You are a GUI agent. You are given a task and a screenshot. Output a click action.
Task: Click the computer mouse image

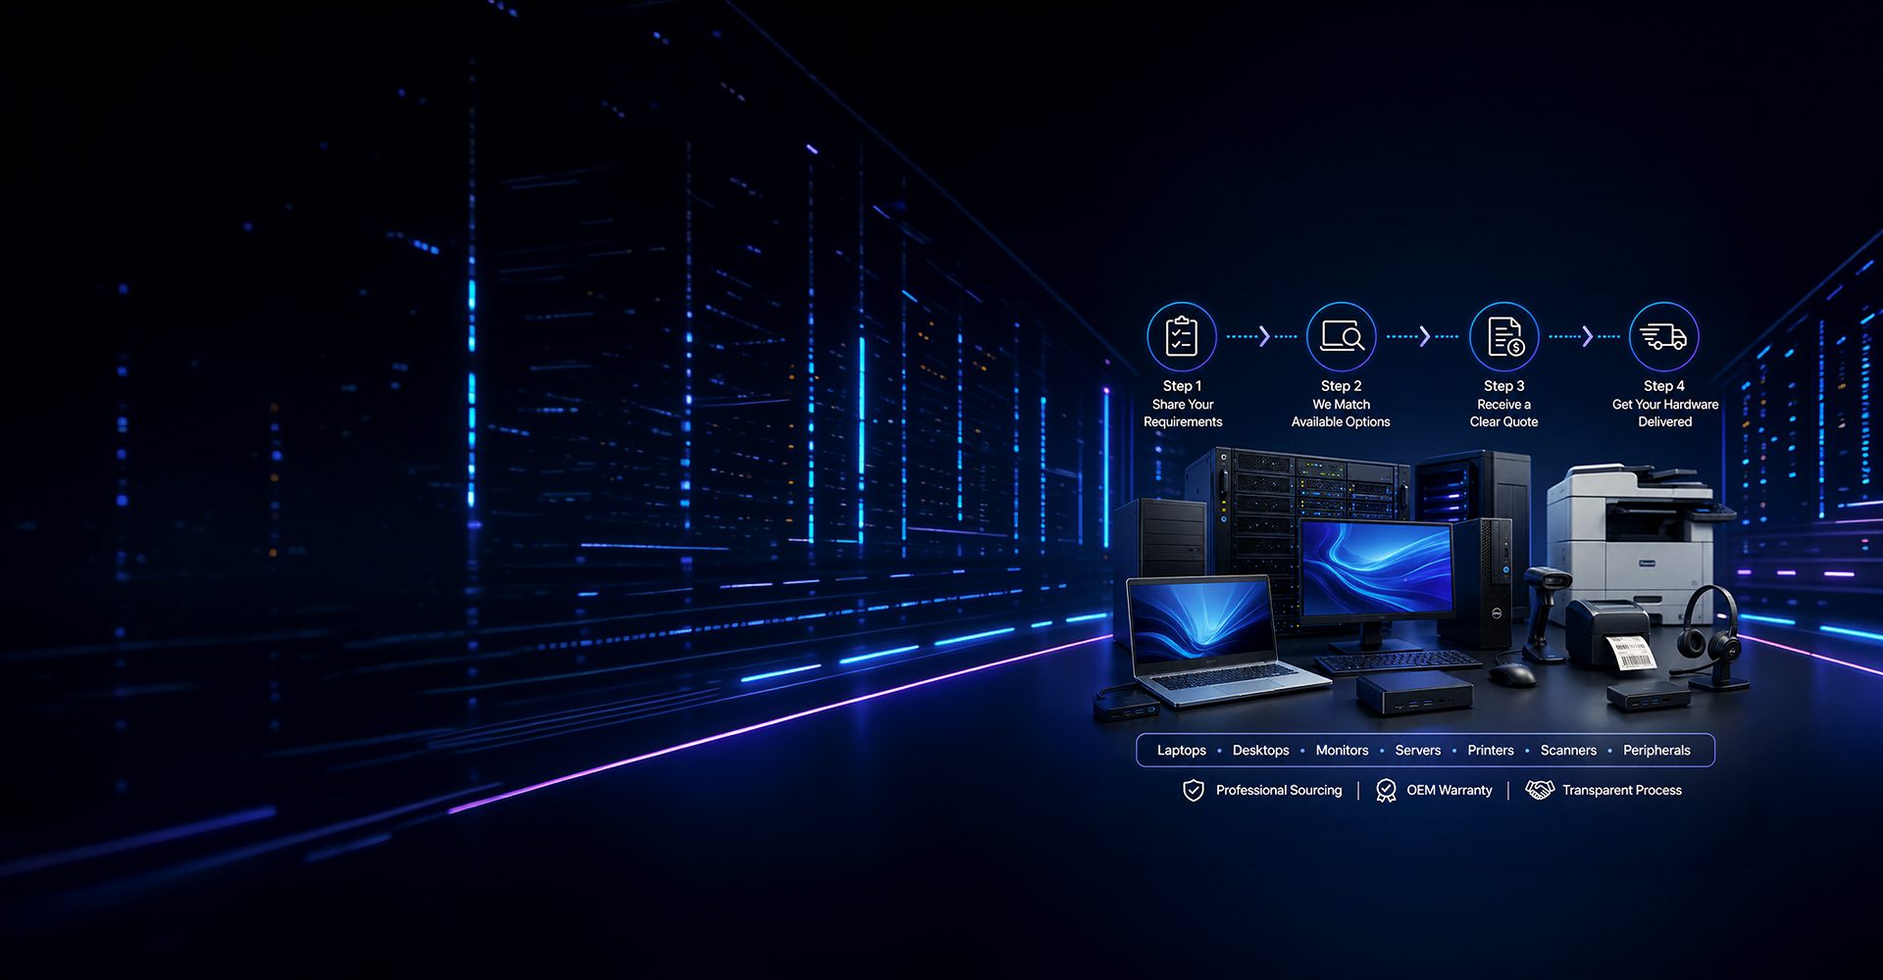click(x=1512, y=673)
